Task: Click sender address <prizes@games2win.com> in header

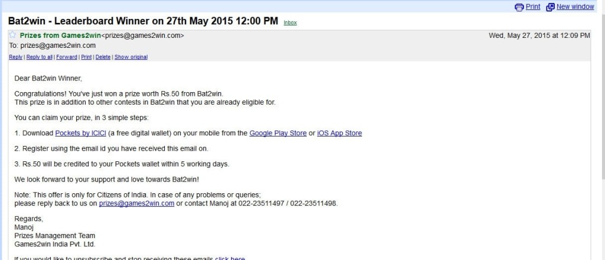Action: (142, 35)
